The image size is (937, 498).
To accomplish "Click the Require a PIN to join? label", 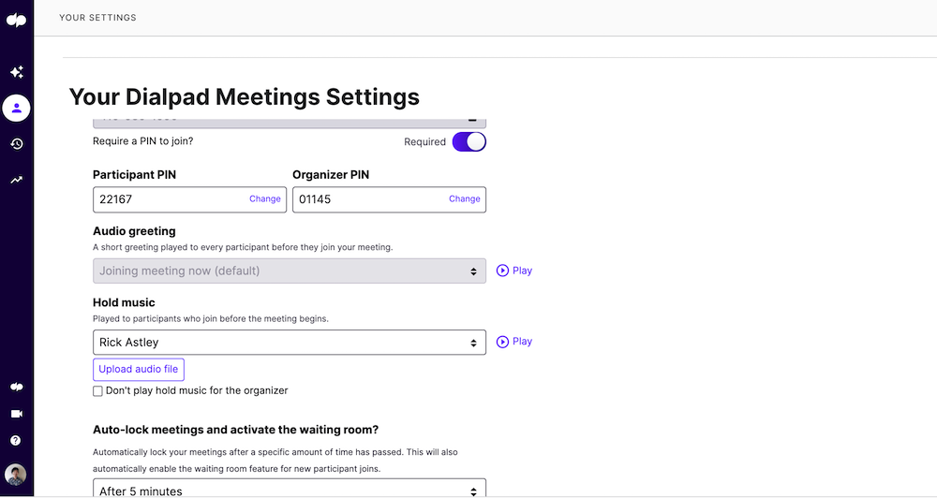I will pyautogui.click(x=142, y=141).
